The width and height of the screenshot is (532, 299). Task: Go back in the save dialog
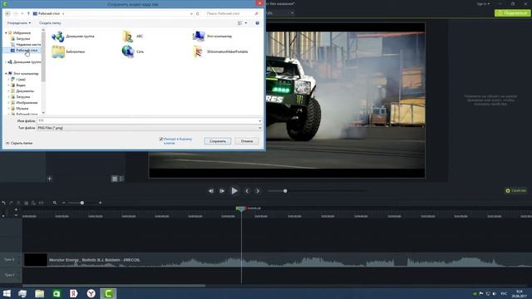pyautogui.click(x=7, y=13)
